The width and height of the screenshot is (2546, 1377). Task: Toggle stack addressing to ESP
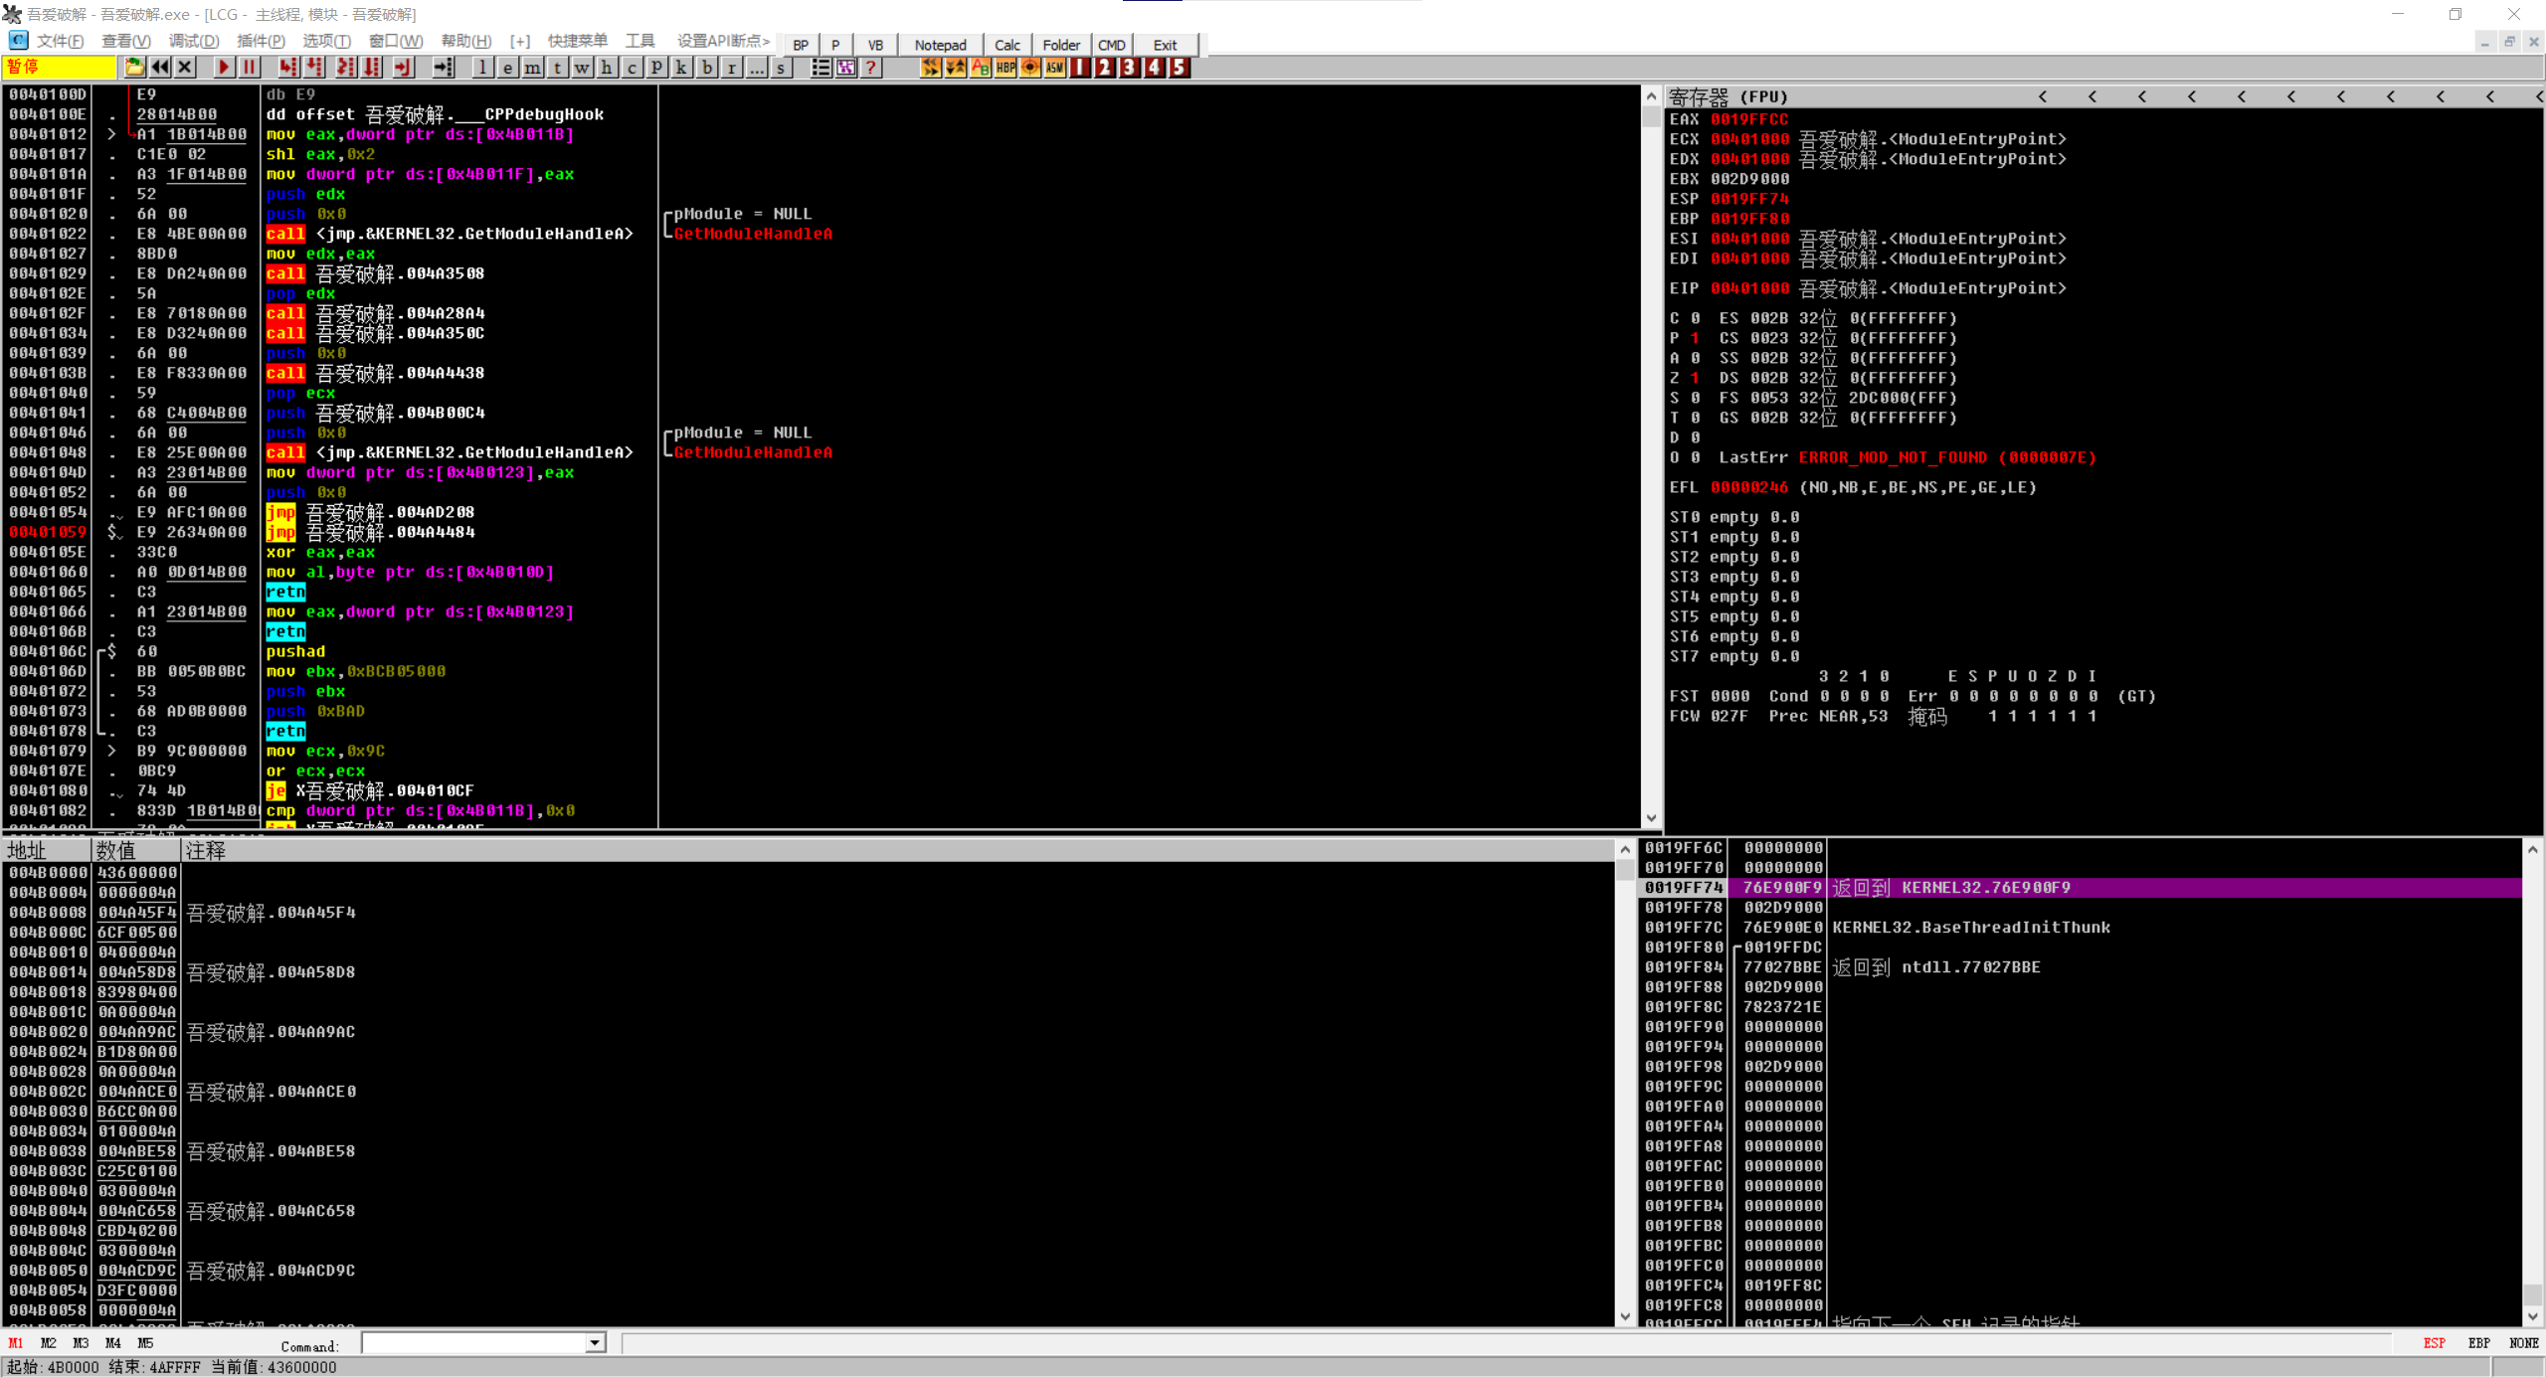pos(2434,1343)
